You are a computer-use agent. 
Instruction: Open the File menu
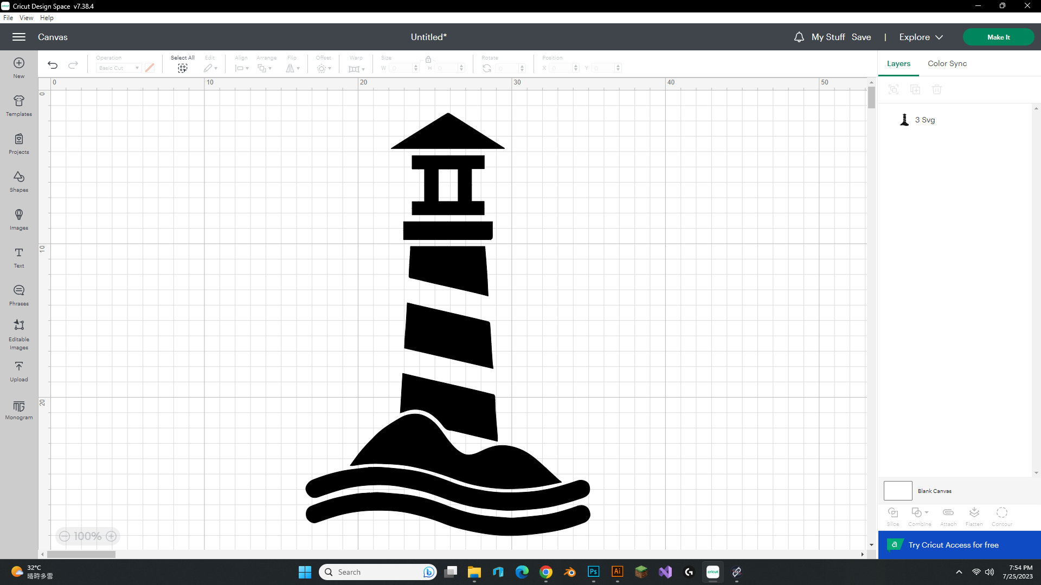pyautogui.click(x=8, y=17)
